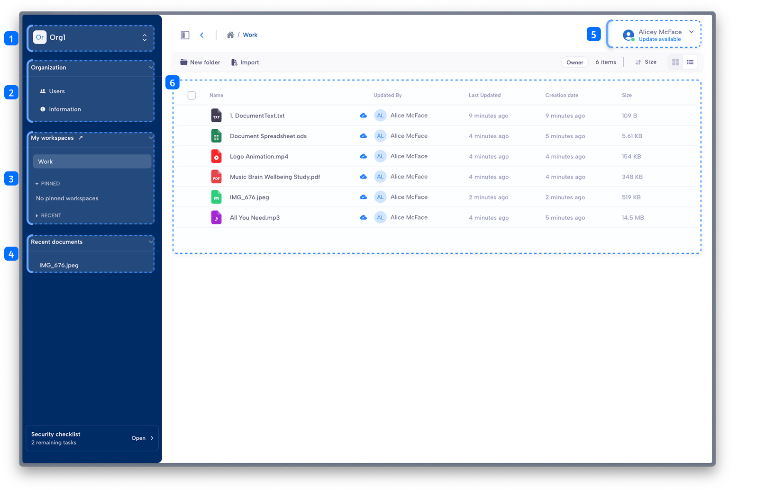This screenshot has height=490, width=765.
Task: Open file 1. DocumentText.txt
Action: 257,116
